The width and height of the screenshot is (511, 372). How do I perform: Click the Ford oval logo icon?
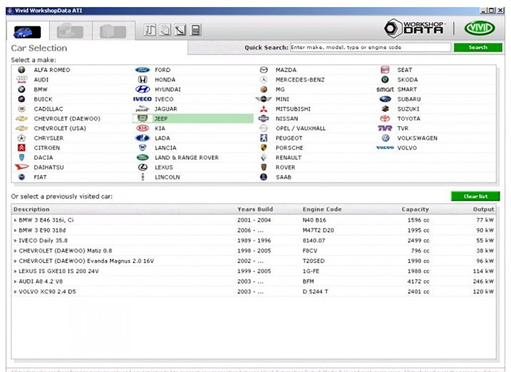pyautogui.click(x=142, y=70)
